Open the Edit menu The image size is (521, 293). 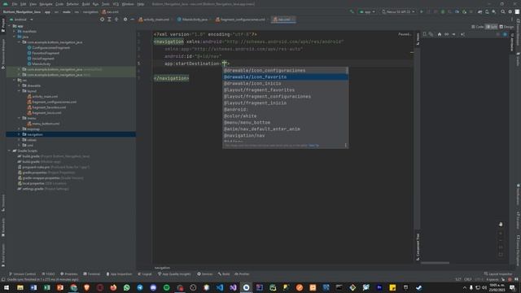pos(24,4)
